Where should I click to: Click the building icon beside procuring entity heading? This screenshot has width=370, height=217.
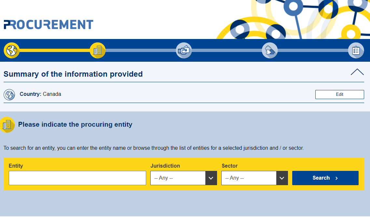click(7, 125)
